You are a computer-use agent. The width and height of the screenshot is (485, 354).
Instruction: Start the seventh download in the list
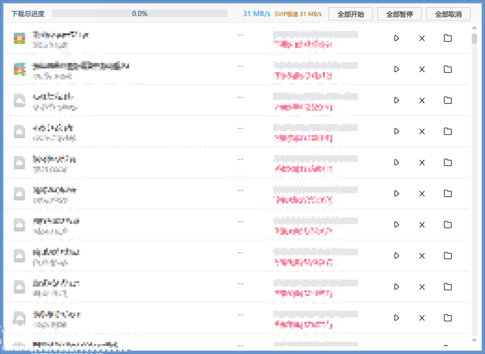397,225
